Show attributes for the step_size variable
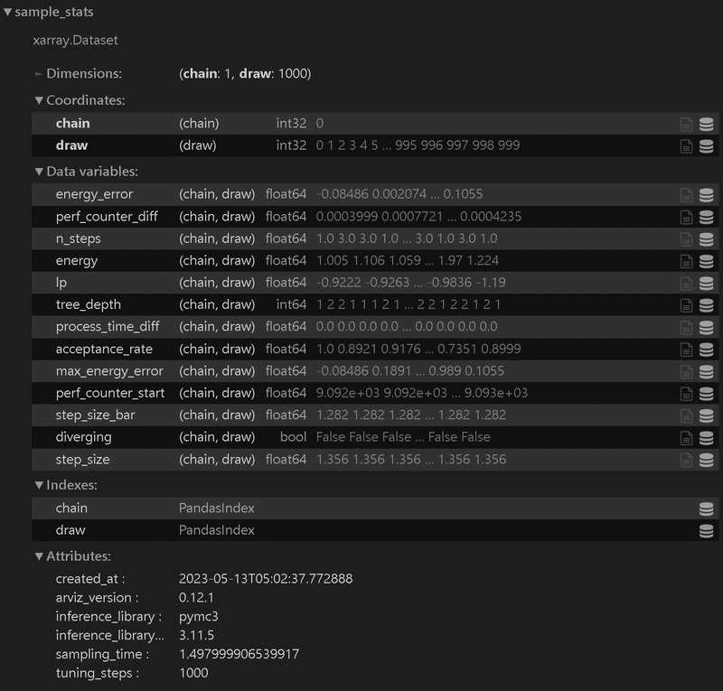The image size is (723, 691). pos(687,459)
